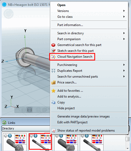The width and height of the screenshot is (131, 151).
Task: Select Copy in the context menu
Action: [61, 102]
